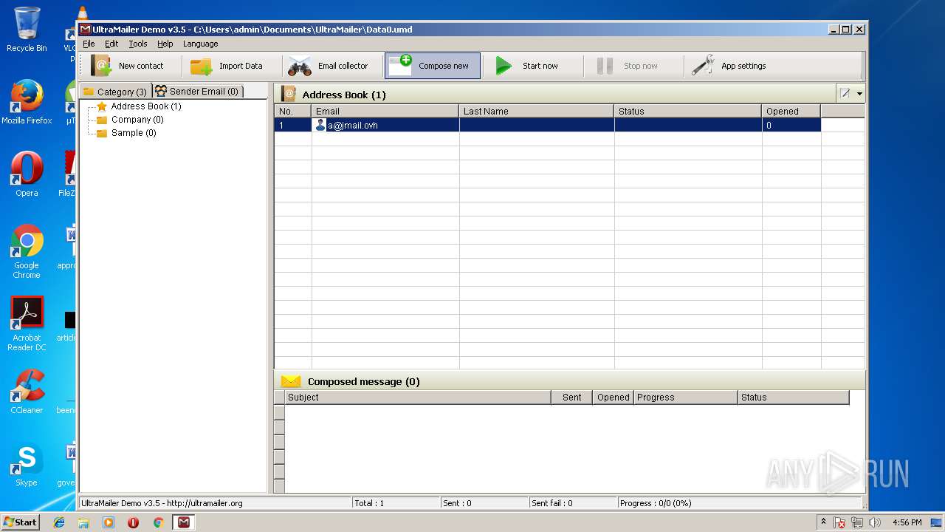Sort by the contact Opened column header
Screen dimensions: 945x532
tap(791, 111)
